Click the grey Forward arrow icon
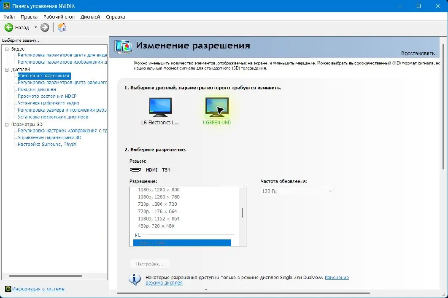Viewport: 448px width, 298px height. [45, 27]
